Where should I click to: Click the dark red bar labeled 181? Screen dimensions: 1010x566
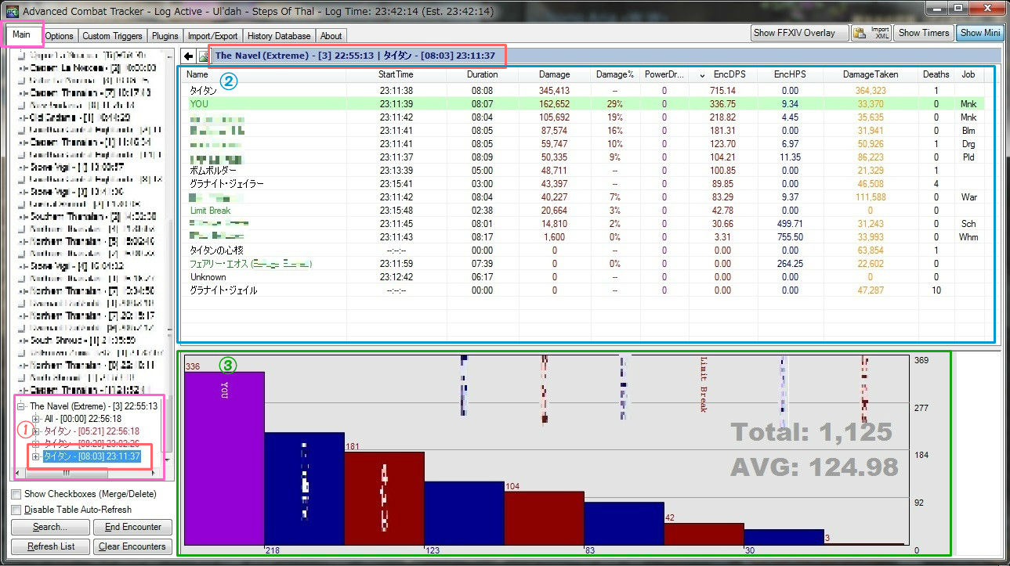click(384, 497)
